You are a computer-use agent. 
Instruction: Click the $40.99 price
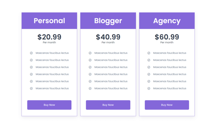(x=108, y=37)
